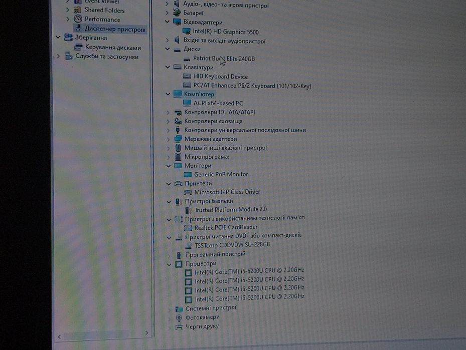Click the Realtek PCIE CardReader icon

[x=188, y=228]
